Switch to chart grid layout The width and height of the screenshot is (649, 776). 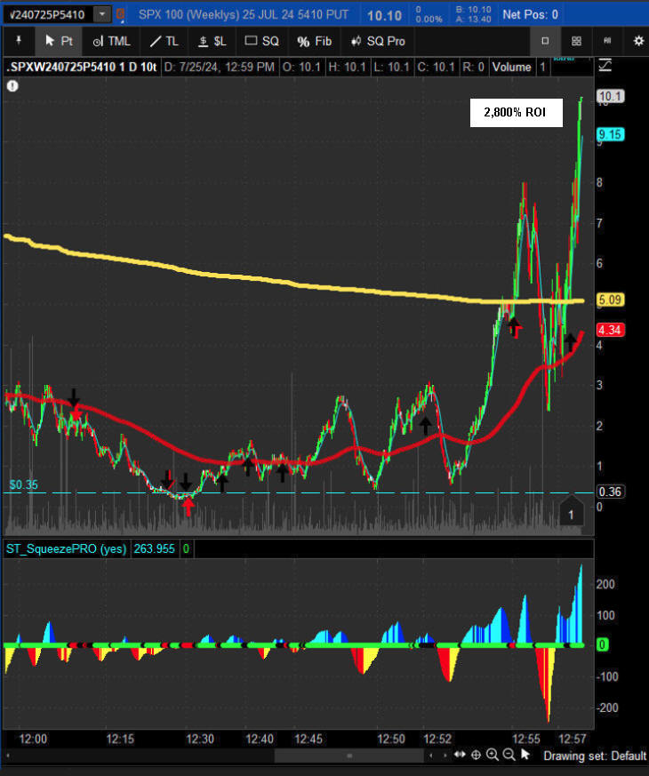click(576, 41)
